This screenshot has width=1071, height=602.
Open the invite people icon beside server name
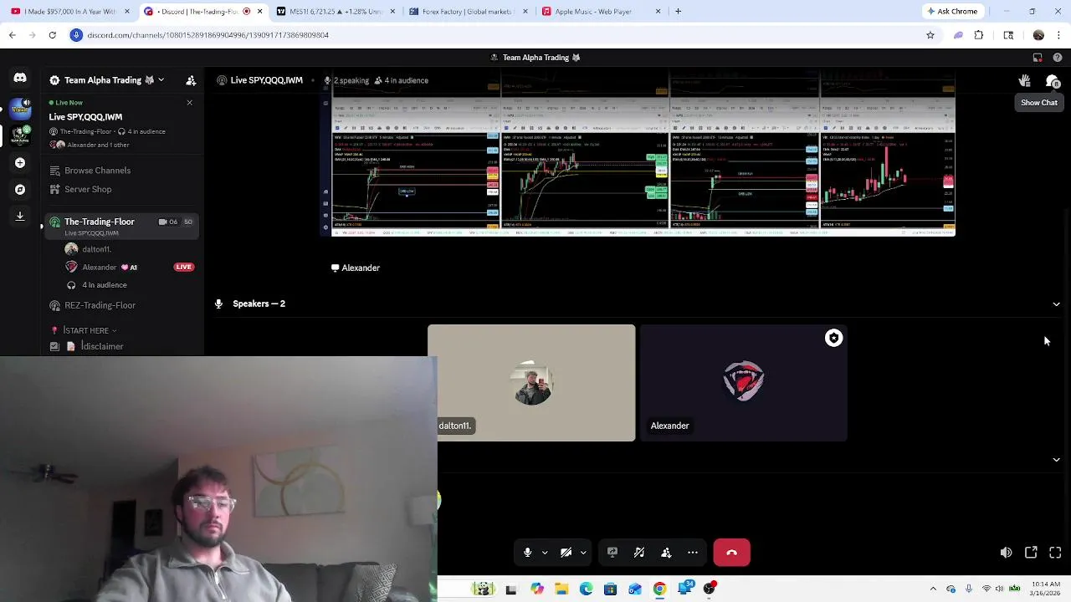(191, 80)
